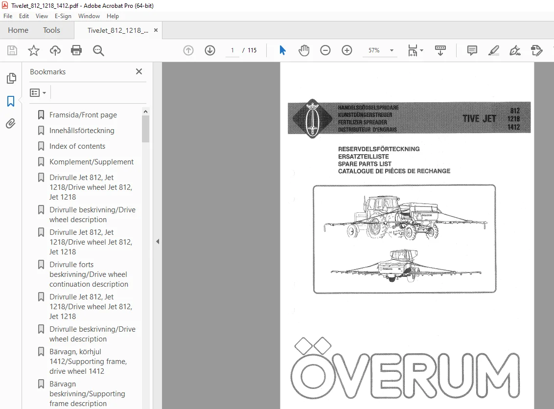Close the TiveJet document tab
Screen dimensions: 554x409
156,30
